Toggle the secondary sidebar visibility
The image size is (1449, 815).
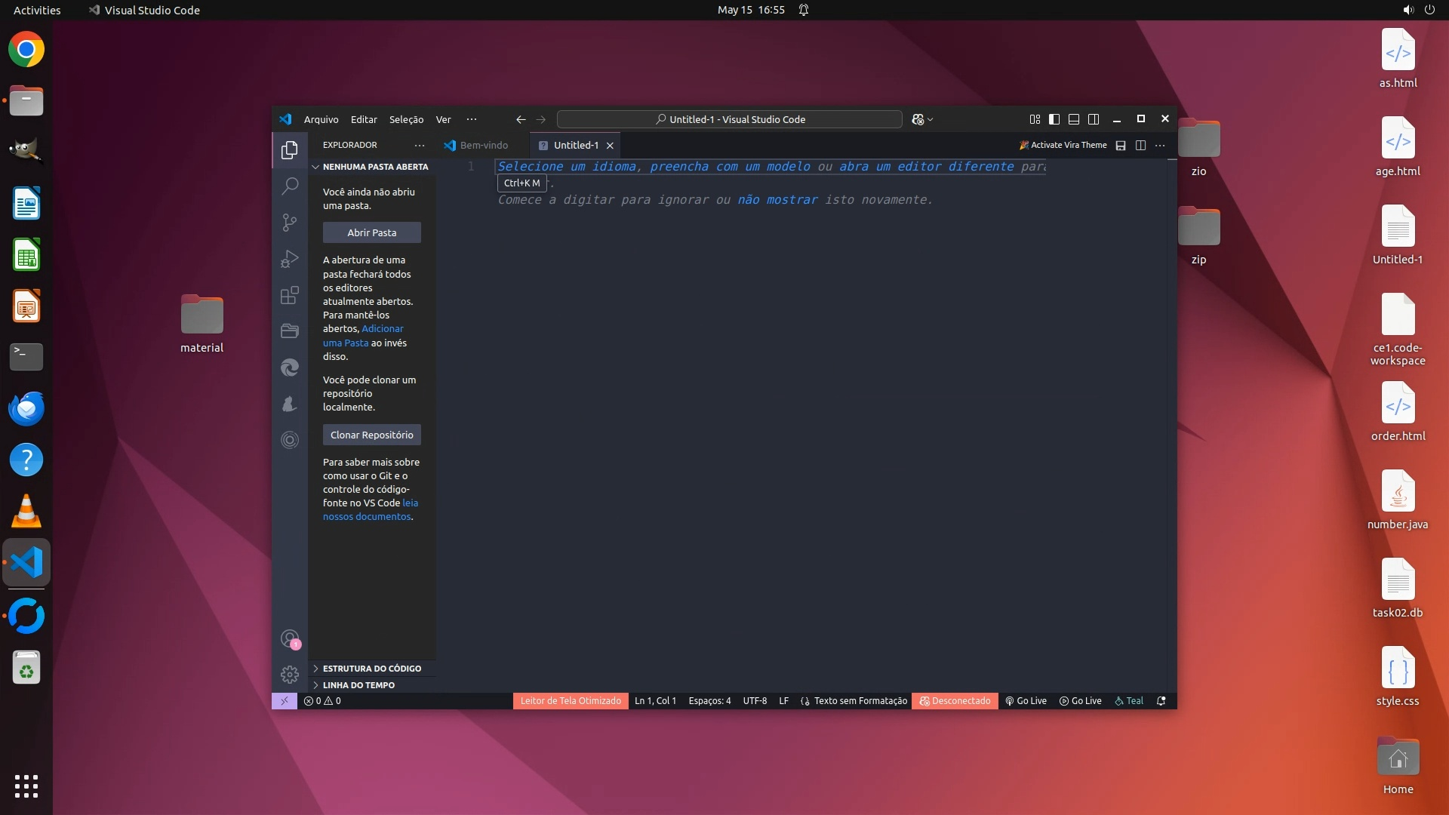(x=1094, y=119)
